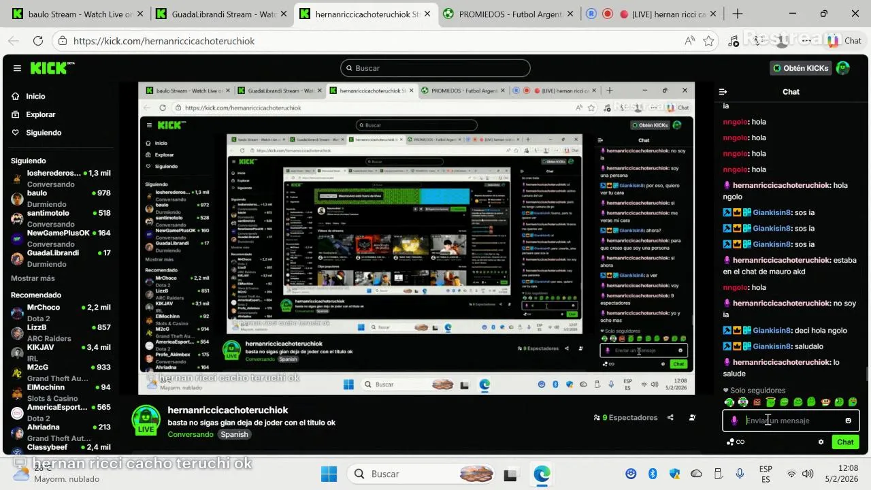Click the microphone tray icon
Screen dimensions: 871x490
coord(740,474)
